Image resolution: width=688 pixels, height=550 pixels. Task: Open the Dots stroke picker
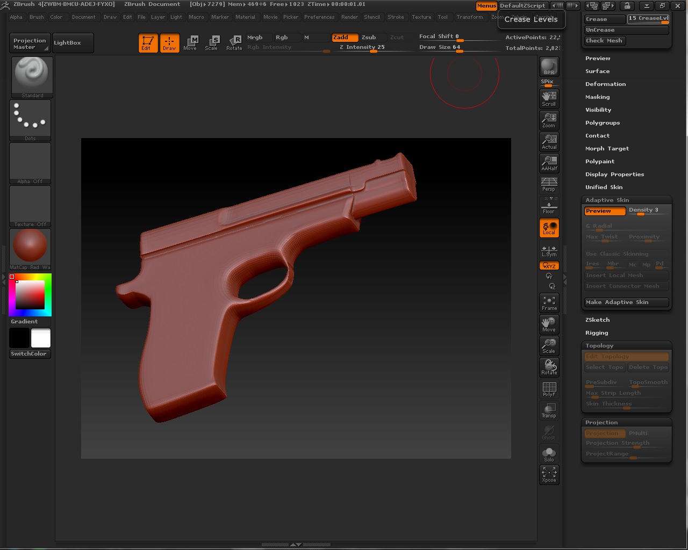click(x=30, y=120)
